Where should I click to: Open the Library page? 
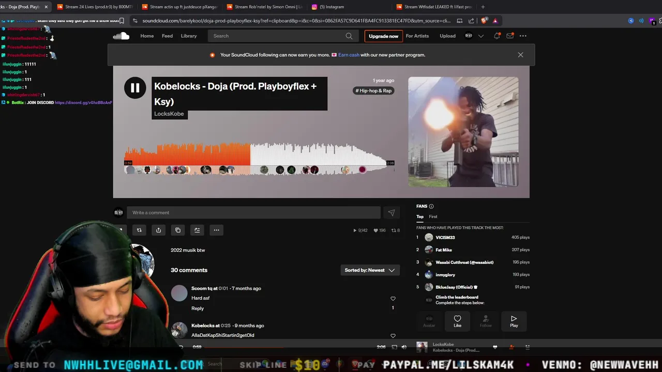[189, 36]
